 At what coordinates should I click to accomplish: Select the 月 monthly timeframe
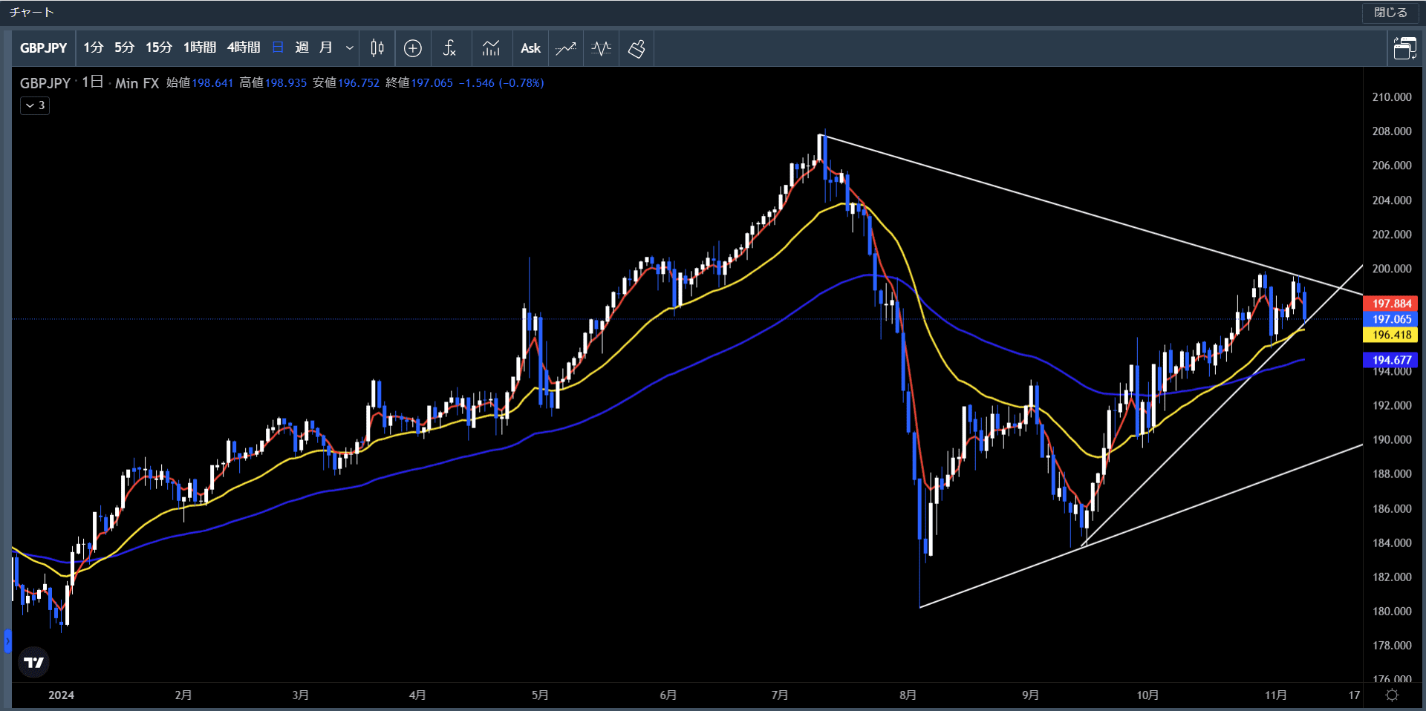point(325,47)
